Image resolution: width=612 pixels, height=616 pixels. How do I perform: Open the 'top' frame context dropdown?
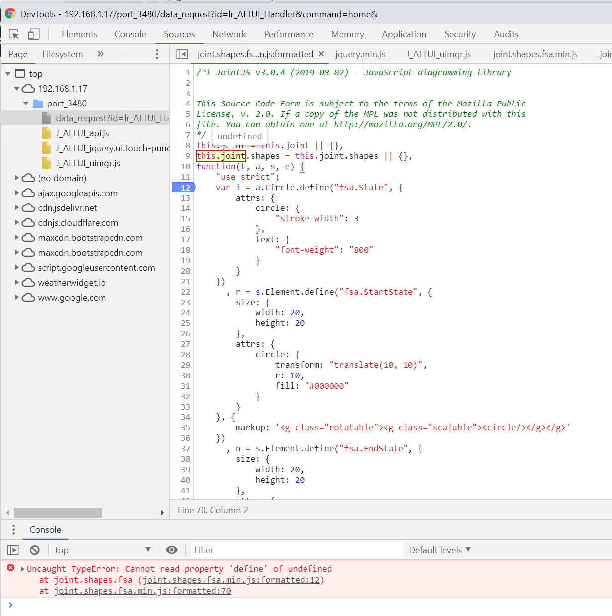pyautogui.click(x=102, y=550)
